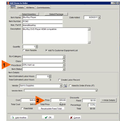Enable the Create Labor Record checkbox

[59, 80]
